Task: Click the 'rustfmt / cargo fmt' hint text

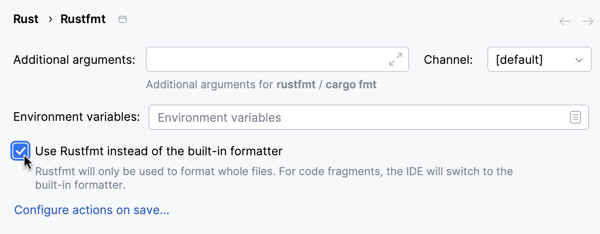Action: pyautogui.click(x=326, y=85)
